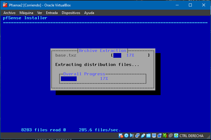Click the keyboard capture green arrow icon
The image size is (211, 140).
point(176,136)
